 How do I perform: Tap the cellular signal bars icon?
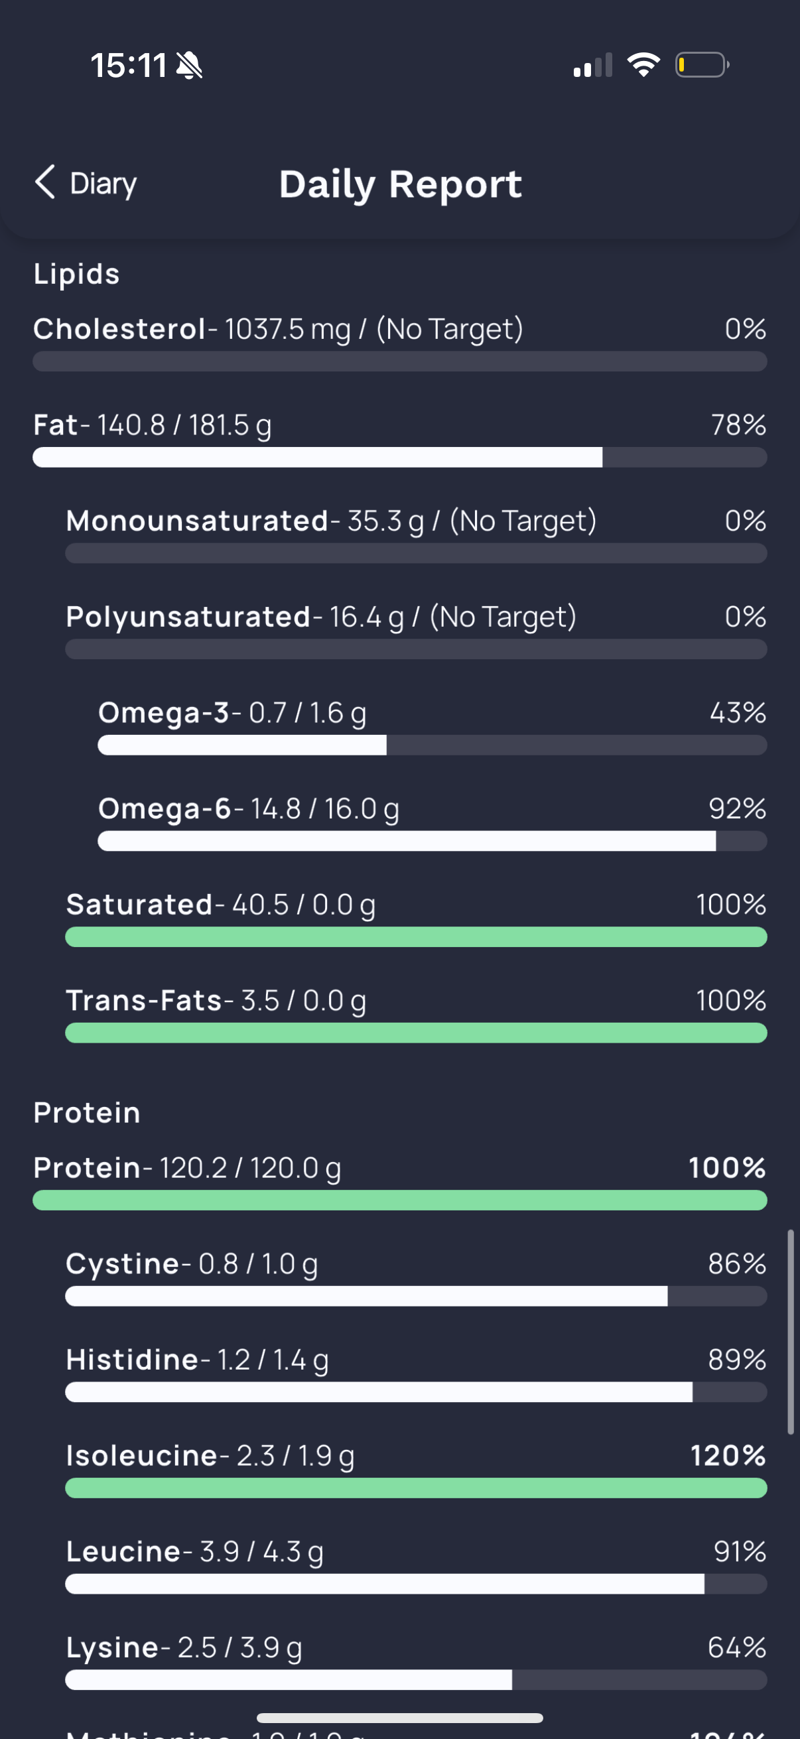pyautogui.click(x=593, y=66)
